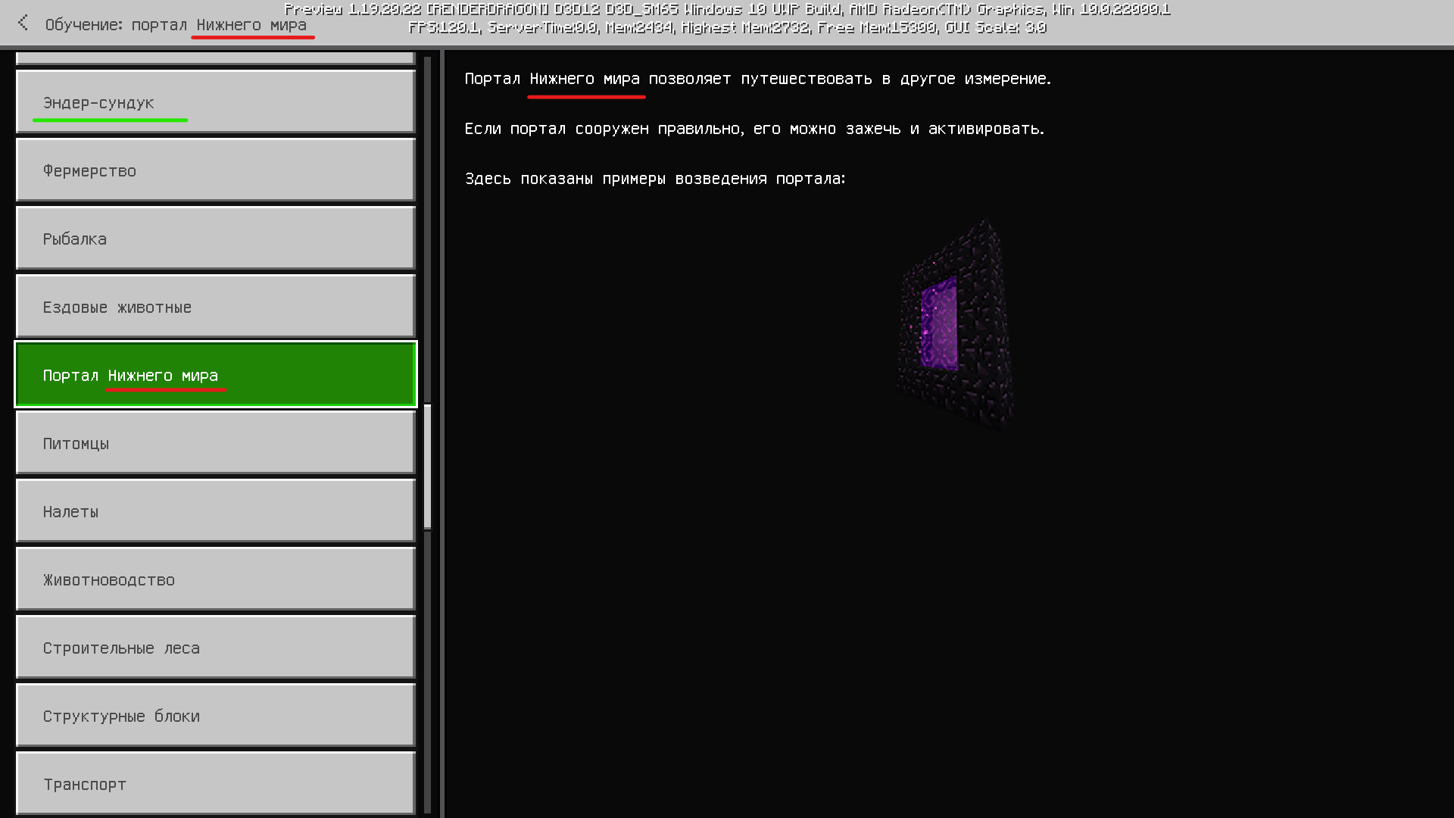This screenshot has width=1454, height=818.
Task: Select the Фермерство topic
Action: pyautogui.click(x=215, y=170)
